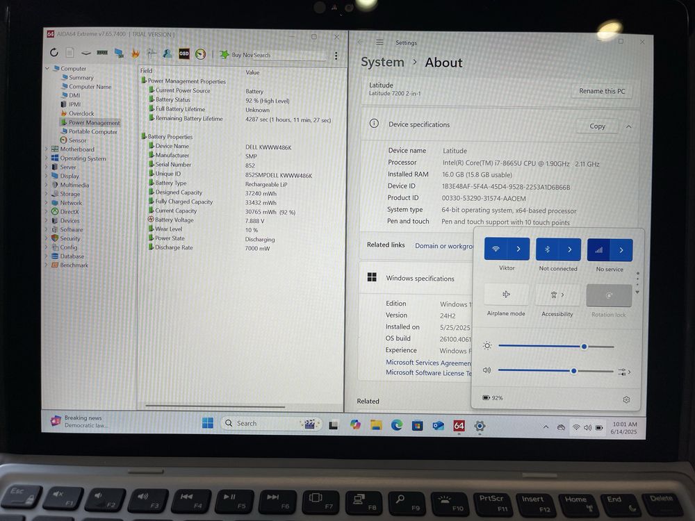Open Microsoft Services Agreement link
Viewport: 695px width, 521px height.
pos(428,363)
